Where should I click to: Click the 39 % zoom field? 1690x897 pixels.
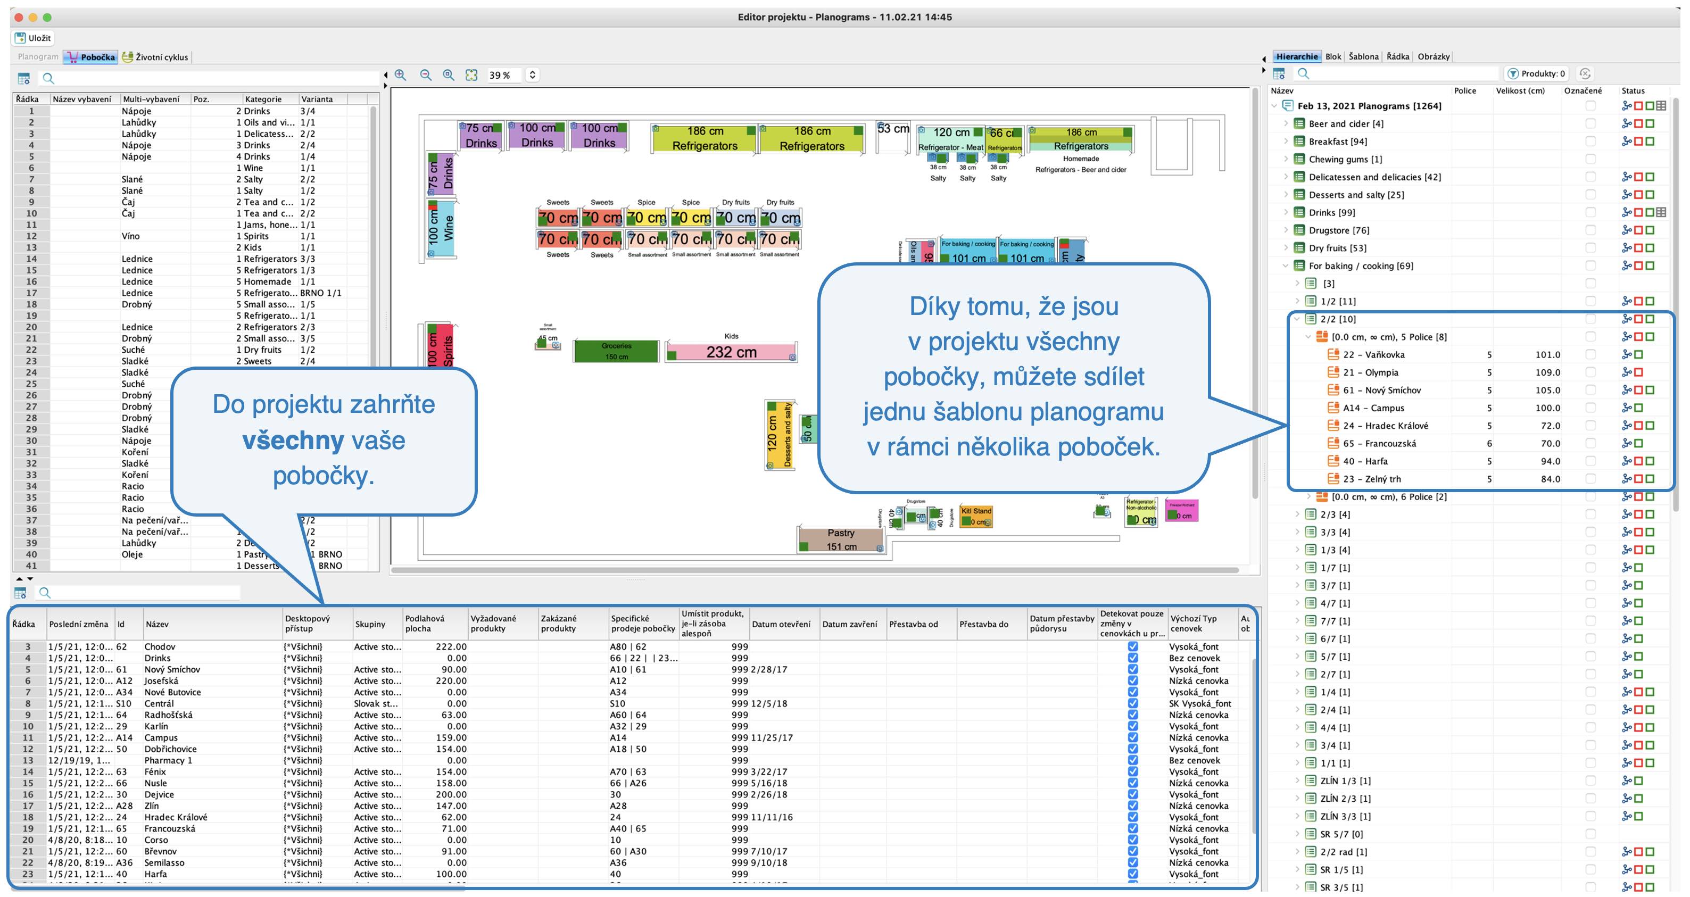pos(504,75)
